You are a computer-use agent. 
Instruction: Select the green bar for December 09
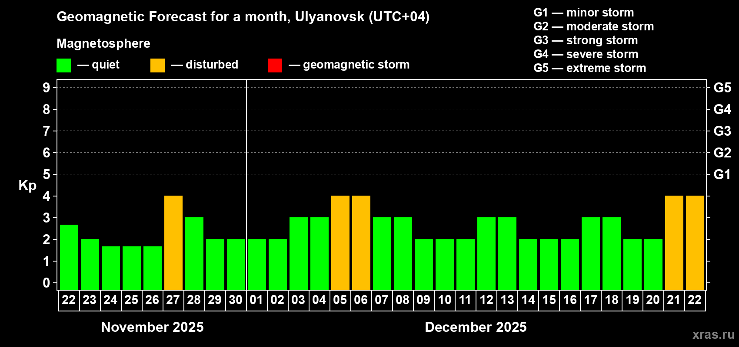pyautogui.click(x=424, y=265)
